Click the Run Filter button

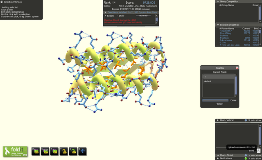[144, 16]
